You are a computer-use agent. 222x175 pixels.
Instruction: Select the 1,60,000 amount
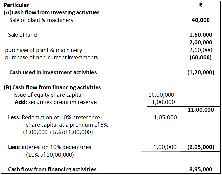(201, 35)
